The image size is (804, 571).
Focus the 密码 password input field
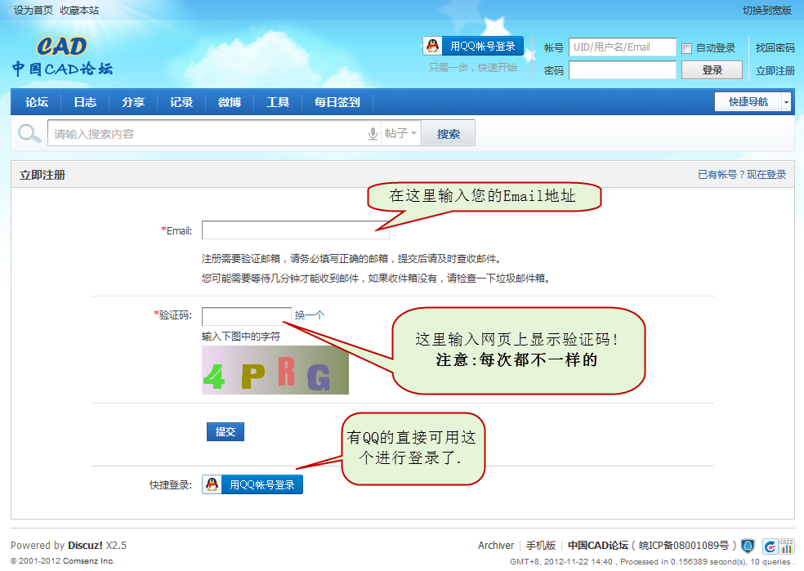click(x=623, y=69)
